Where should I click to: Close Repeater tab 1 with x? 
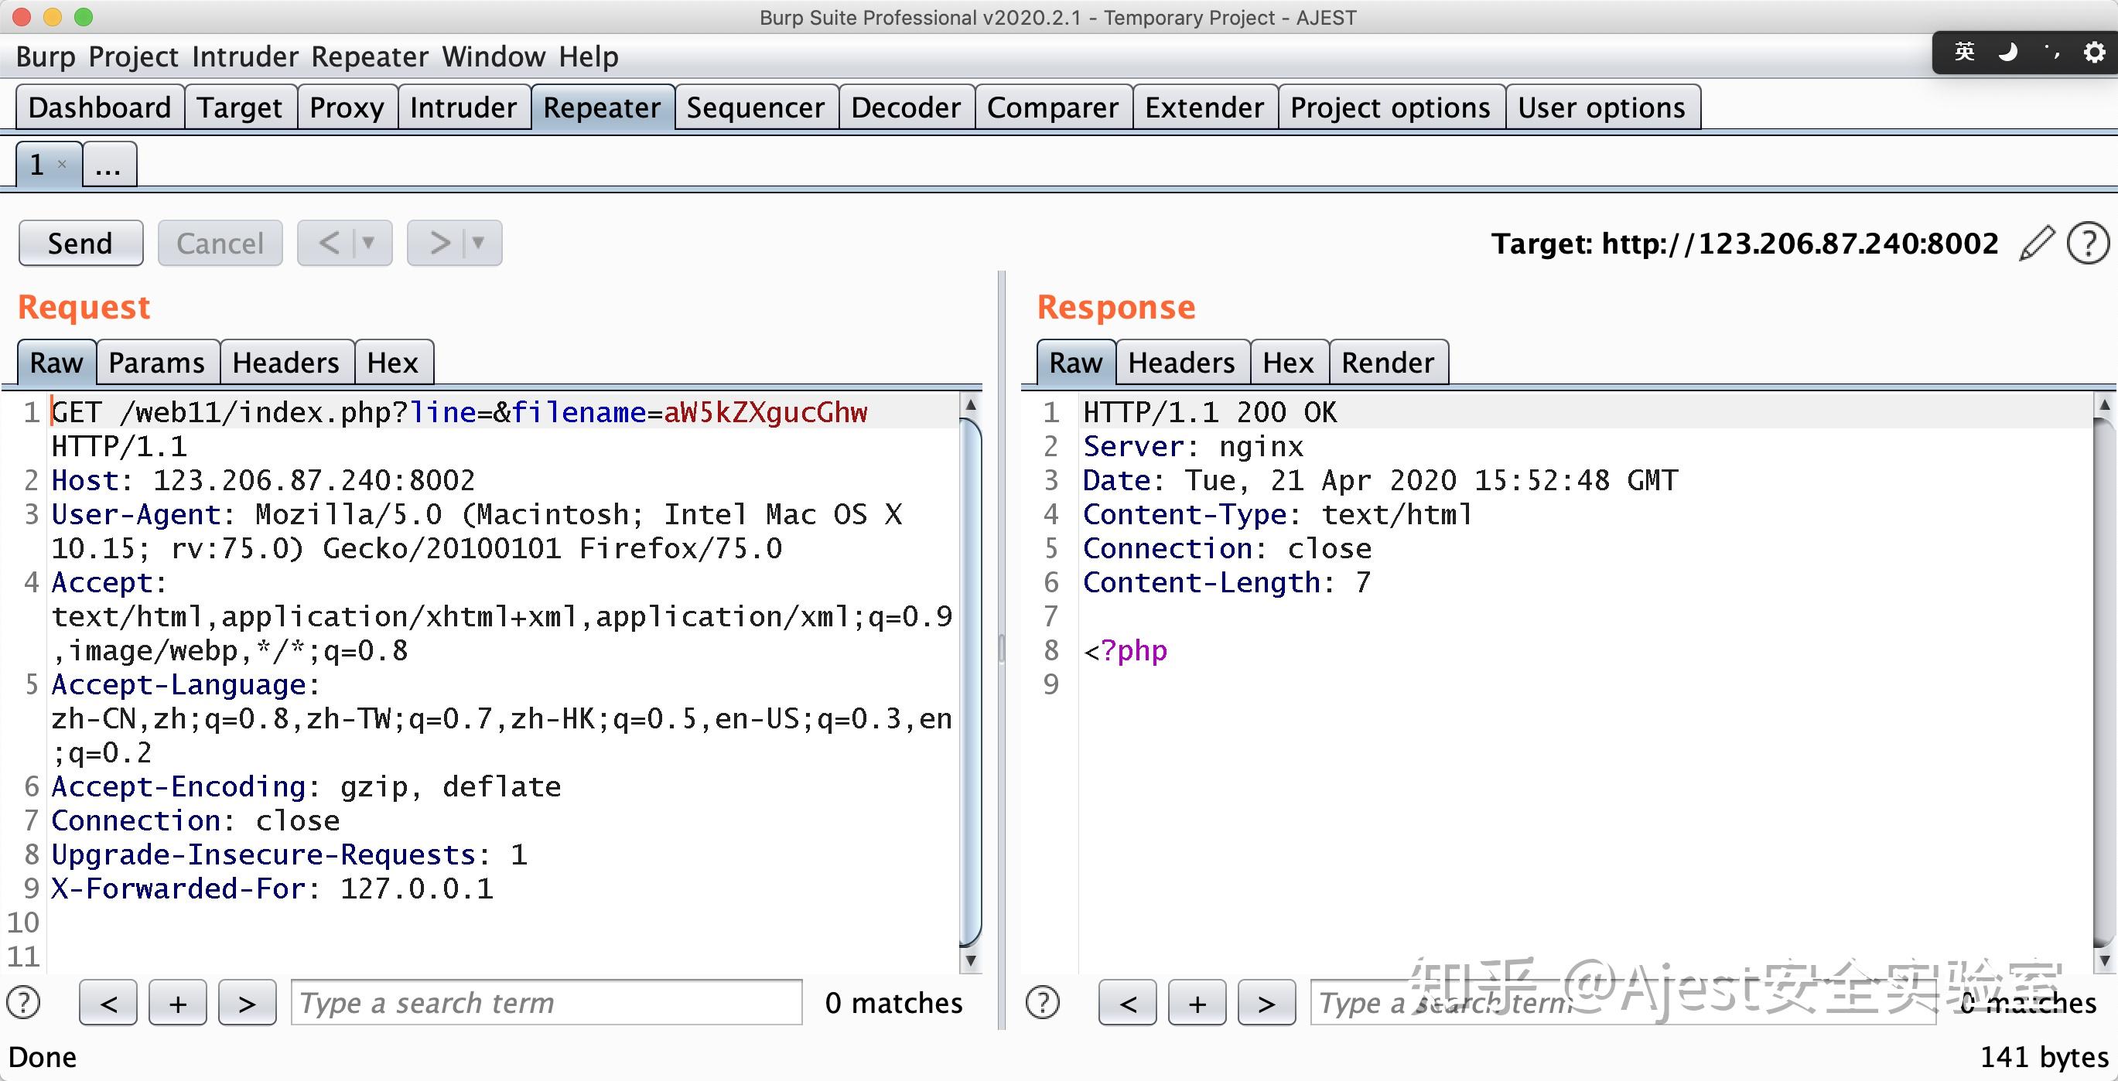click(x=62, y=165)
